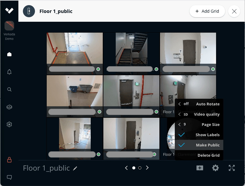Viewport: 245px width, 186px height.
Task: Edit grid name with pencil icon
Action: tap(75, 168)
